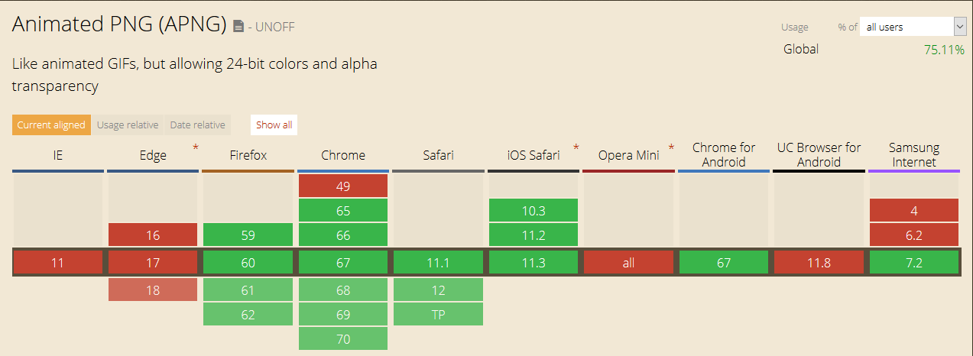973x356 pixels.
Task: Click the Firefox 60 support cell
Action: 248,263
